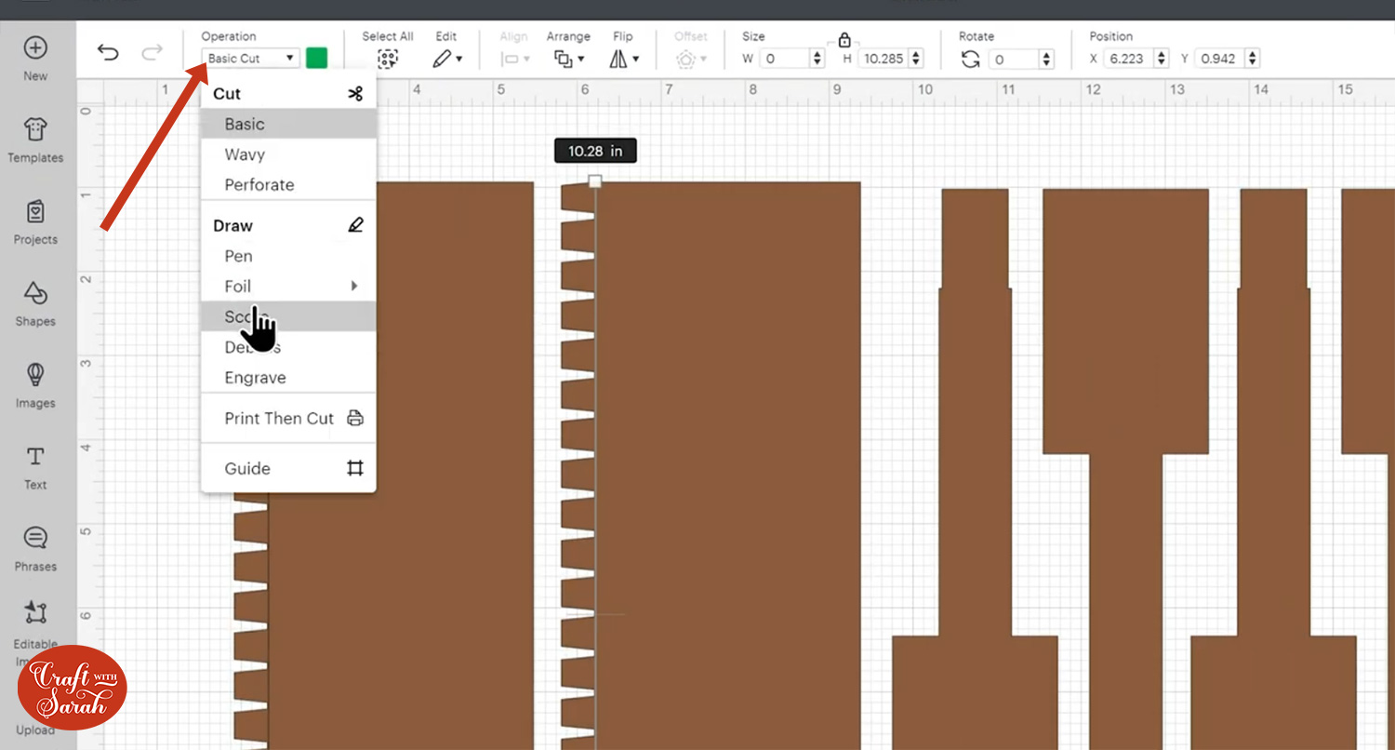Open the Shapes tool
Viewport: 1395px width, 750px height.
35,303
